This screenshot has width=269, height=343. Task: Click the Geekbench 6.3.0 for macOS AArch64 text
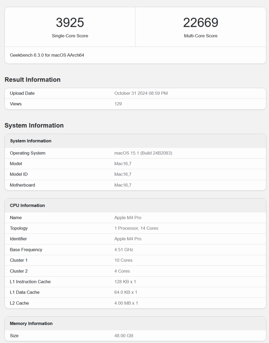point(47,55)
